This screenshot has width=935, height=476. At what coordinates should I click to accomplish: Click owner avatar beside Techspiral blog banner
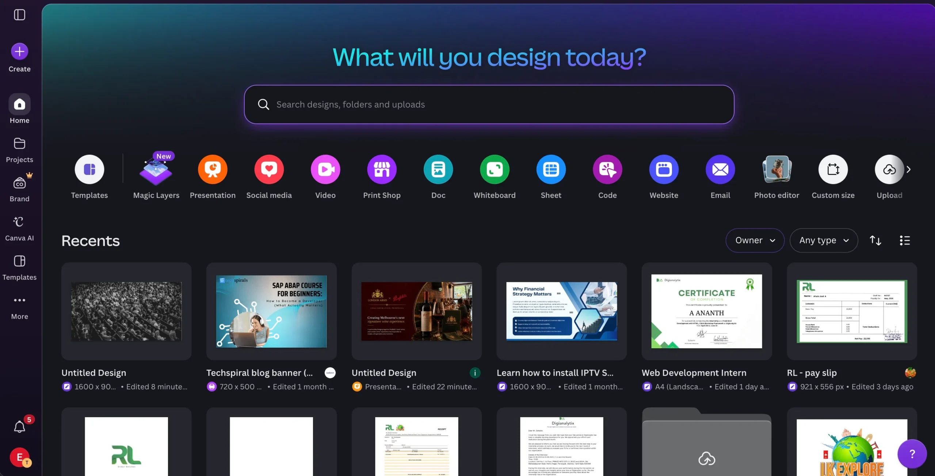pos(330,373)
